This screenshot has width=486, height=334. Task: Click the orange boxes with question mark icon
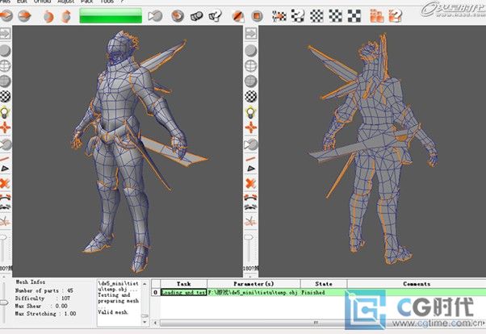pyautogui.click(x=396, y=16)
